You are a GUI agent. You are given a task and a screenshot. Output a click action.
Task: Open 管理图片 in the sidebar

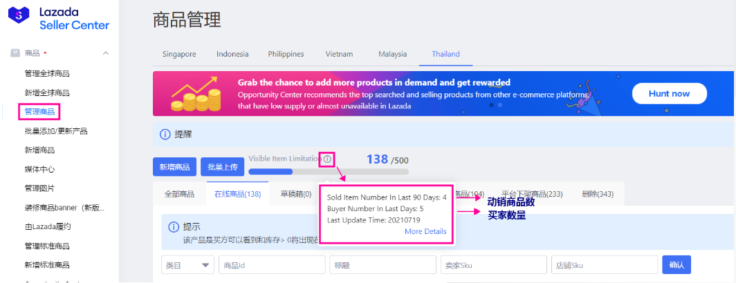39,188
